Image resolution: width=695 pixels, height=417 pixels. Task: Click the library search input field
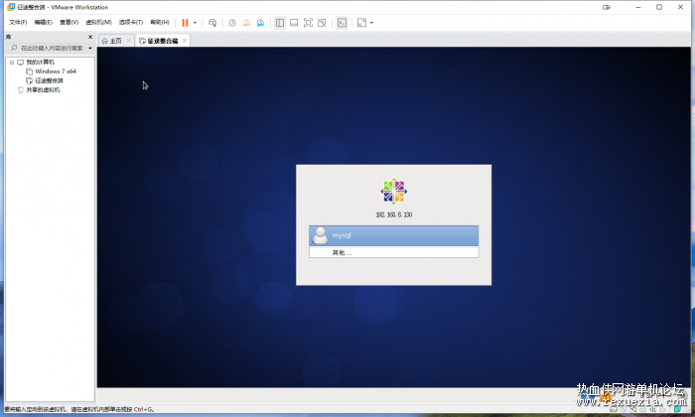coord(52,48)
